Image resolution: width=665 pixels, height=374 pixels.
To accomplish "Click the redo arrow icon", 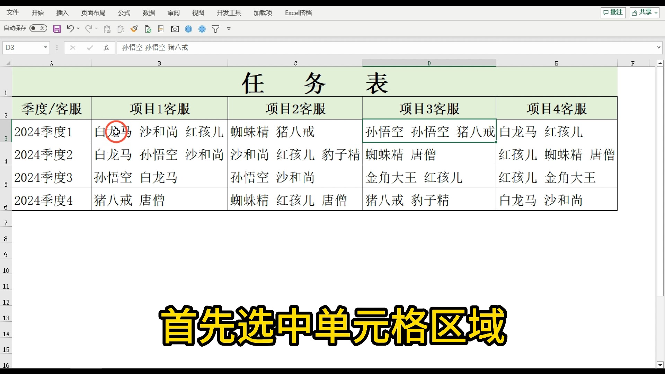I will coord(89,29).
